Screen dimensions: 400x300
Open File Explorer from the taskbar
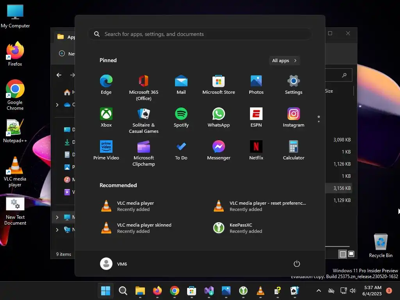pyautogui.click(x=140, y=291)
